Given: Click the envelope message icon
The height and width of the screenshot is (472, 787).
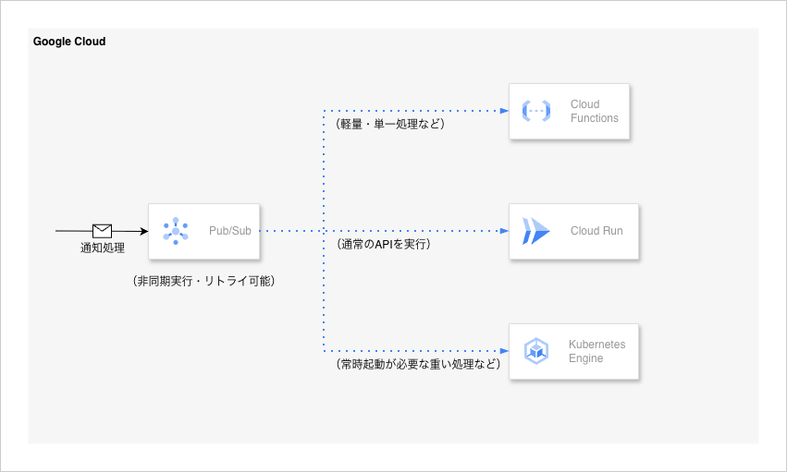Looking at the screenshot, I should click(102, 231).
